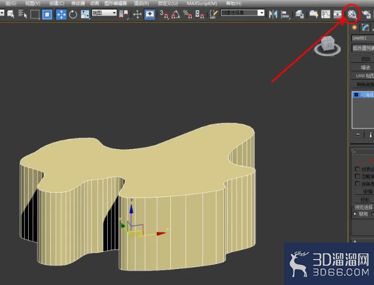Choose the Rectangular Selection Region tool
Image resolution: width=374 pixels, height=285 pixels.
[35, 14]
